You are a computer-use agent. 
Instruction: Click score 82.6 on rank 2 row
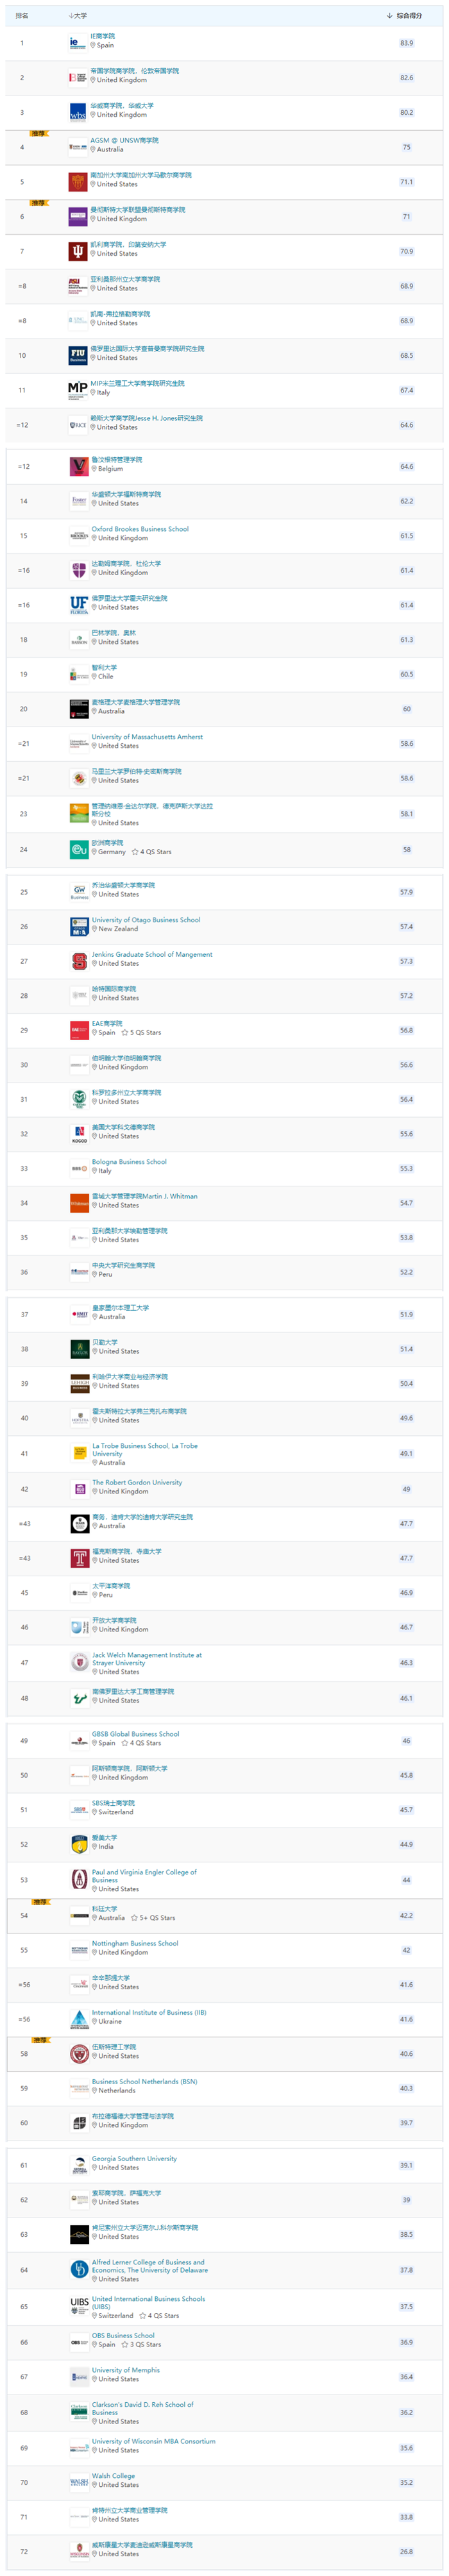pos(406,78)
